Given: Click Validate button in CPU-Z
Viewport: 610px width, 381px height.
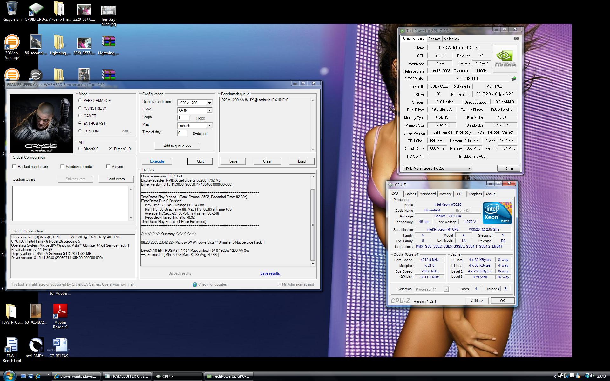Looking at the screenshot, I should (x=476, y=301).
